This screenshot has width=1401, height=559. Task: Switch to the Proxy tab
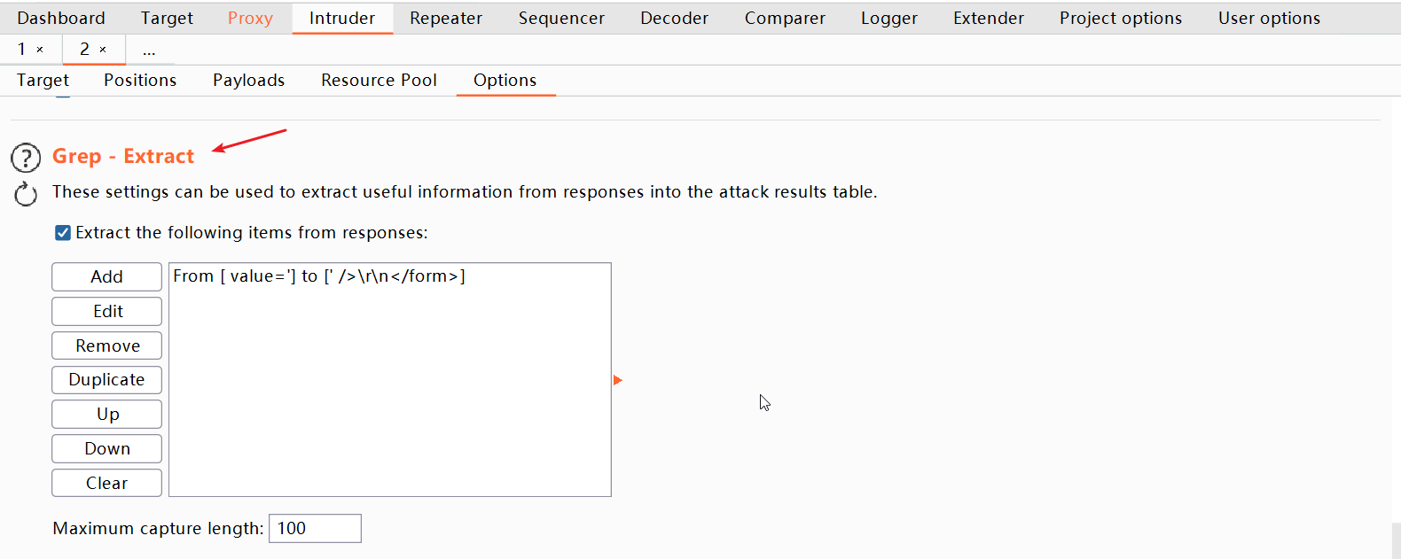250,18
